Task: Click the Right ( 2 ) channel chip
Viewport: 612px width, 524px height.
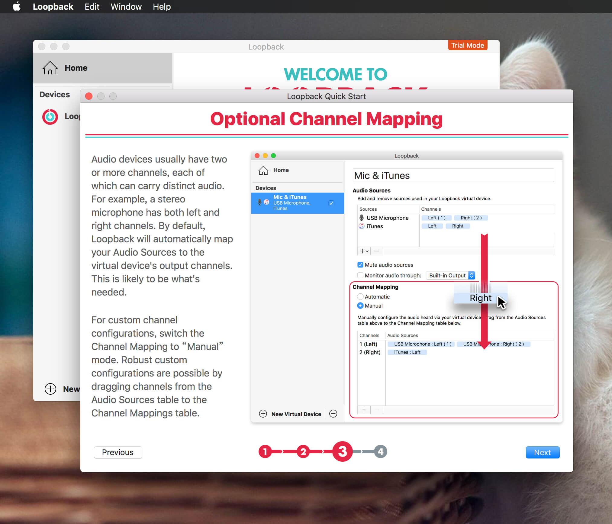Action: (471, 218)
